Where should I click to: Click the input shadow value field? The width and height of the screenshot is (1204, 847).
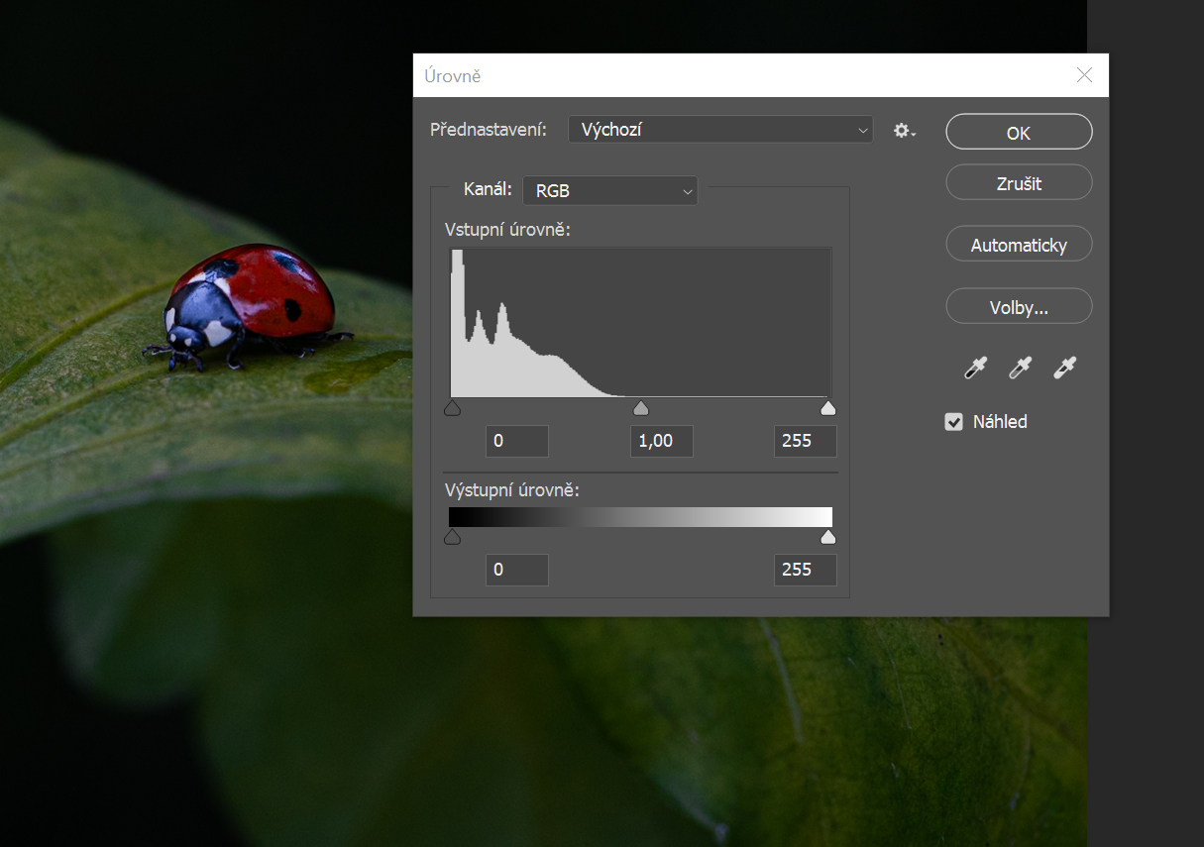(x=516, y=441)
